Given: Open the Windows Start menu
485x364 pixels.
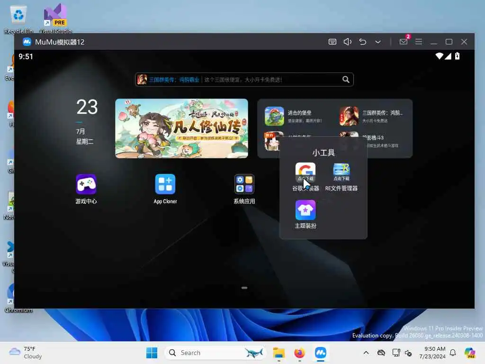Looking at the screenshot, I should (x=152, y=353).
